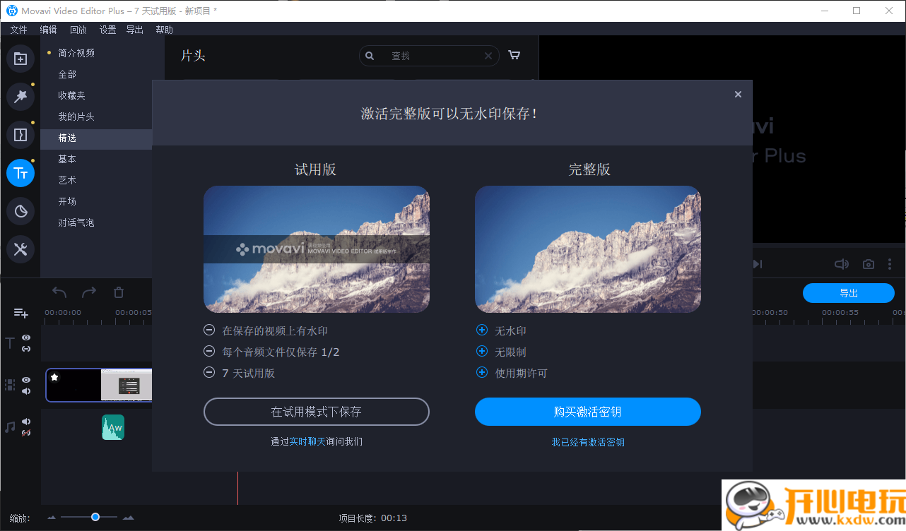Open the 设置 menu

(107, 30)
